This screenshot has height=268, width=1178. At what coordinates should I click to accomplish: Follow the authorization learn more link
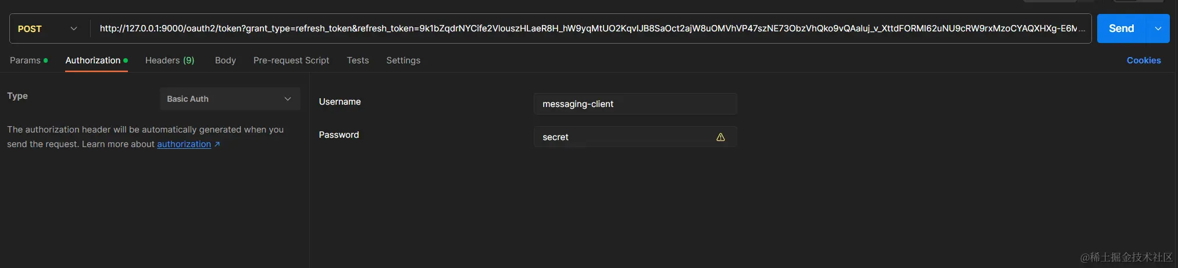point(184,144)
